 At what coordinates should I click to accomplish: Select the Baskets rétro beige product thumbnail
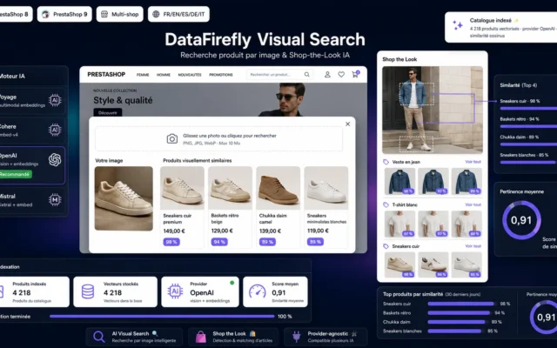(230, 188)
